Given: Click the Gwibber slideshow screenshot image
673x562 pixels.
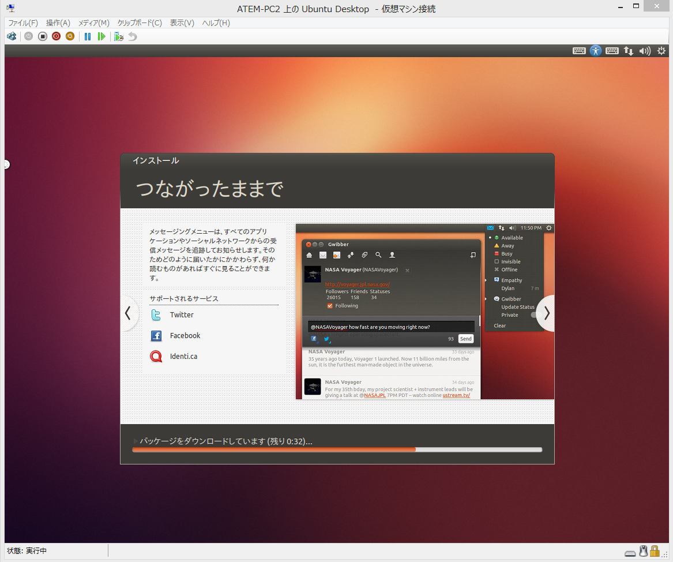Looking at the screenshot, I should pyautogui.click(x=425, y=311).
